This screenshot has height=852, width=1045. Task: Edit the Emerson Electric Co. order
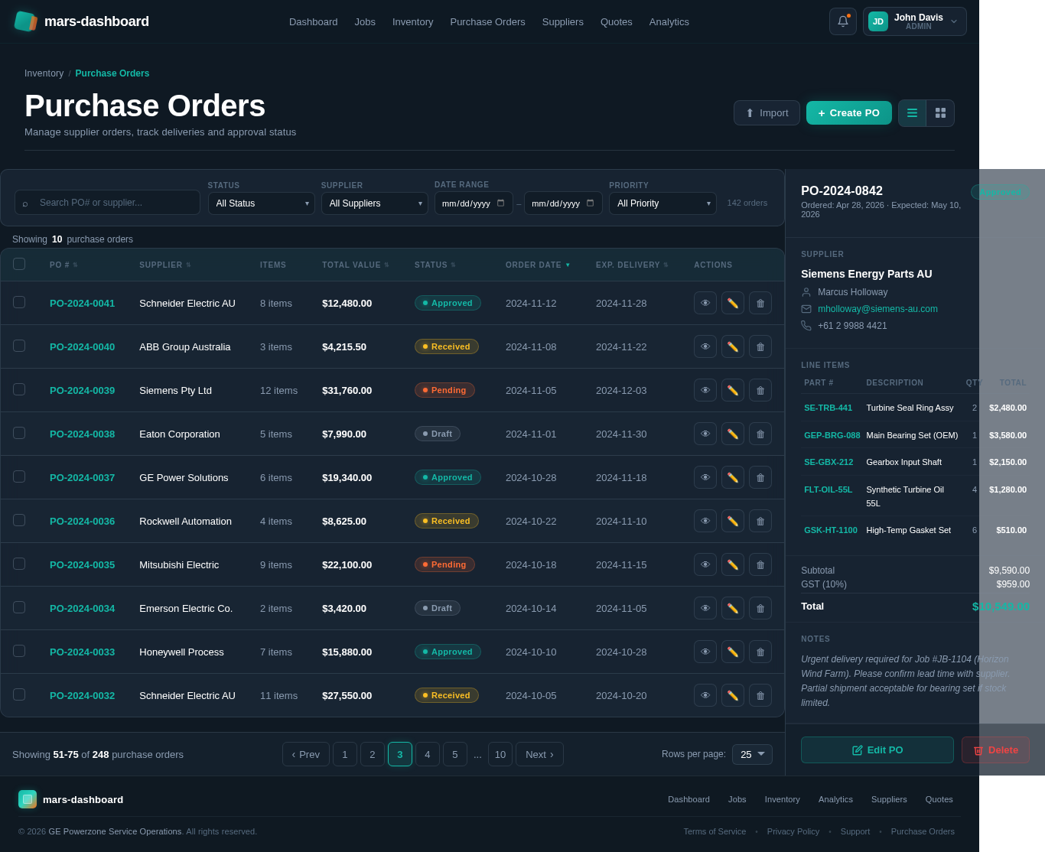733,608
